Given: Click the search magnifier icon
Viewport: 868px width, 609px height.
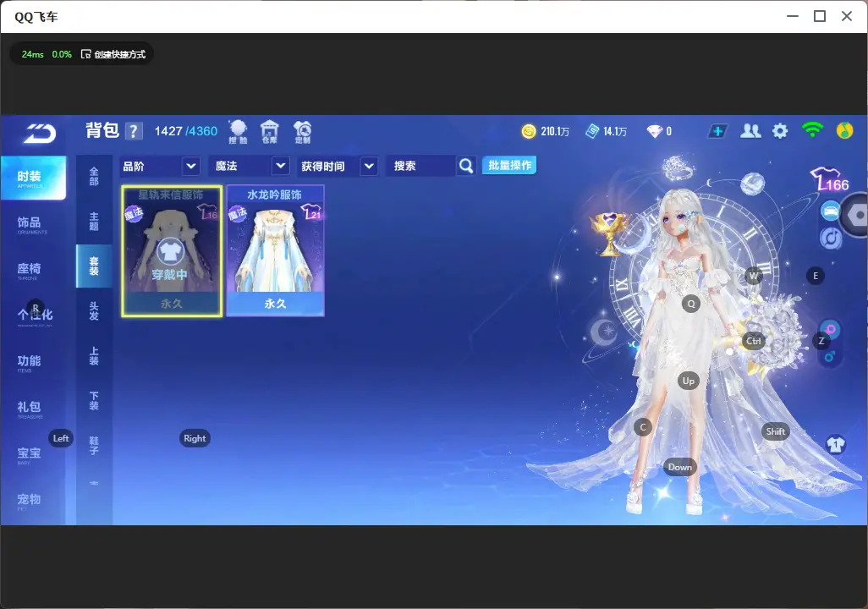Looking at the screenshot, I should point(466,166).
